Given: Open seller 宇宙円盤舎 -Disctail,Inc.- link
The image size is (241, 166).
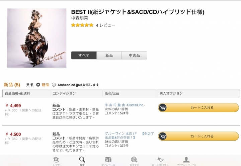Looking at the screenshot, I should (125, 105).
